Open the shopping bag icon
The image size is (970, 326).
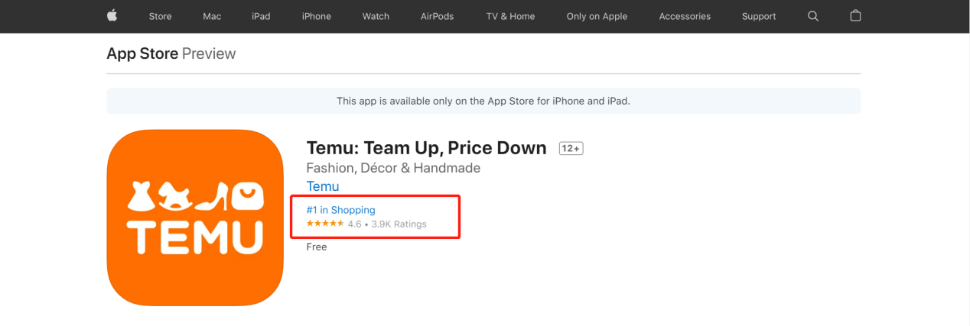coord(855,16)
